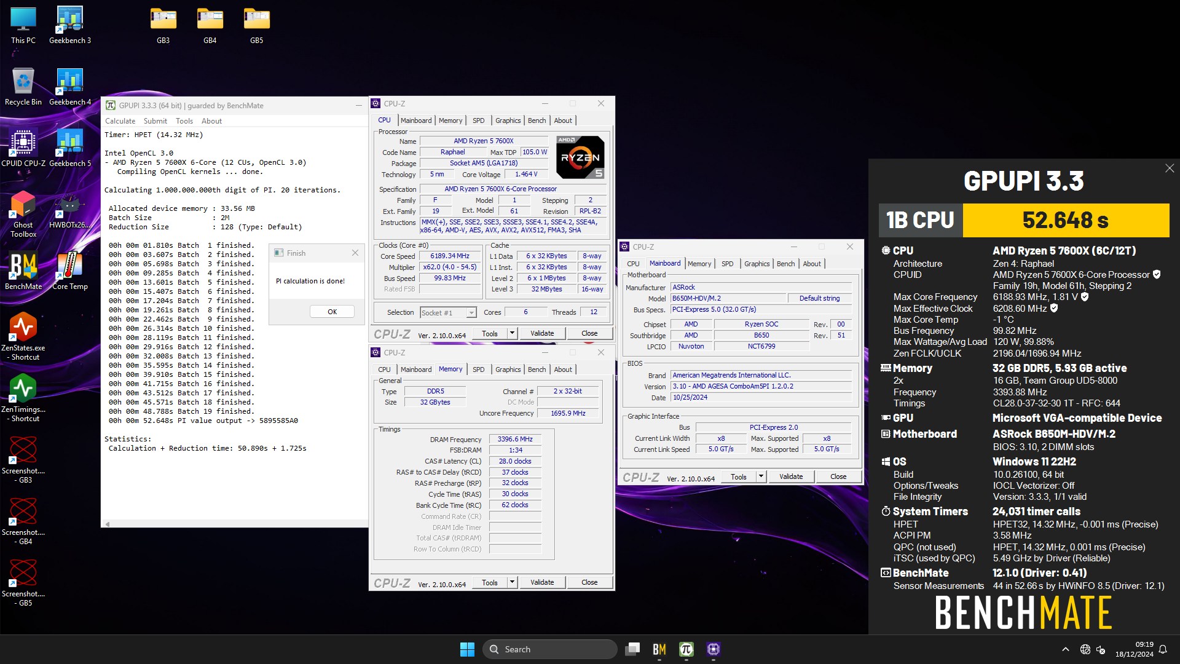Open the Recycle Bin
The width and height of the screenshot is (1180, 664).
point(23,86)
